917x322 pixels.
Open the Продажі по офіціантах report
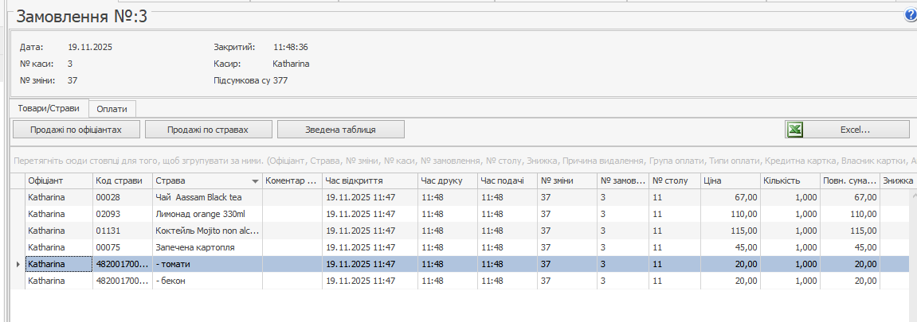(76, 130)
